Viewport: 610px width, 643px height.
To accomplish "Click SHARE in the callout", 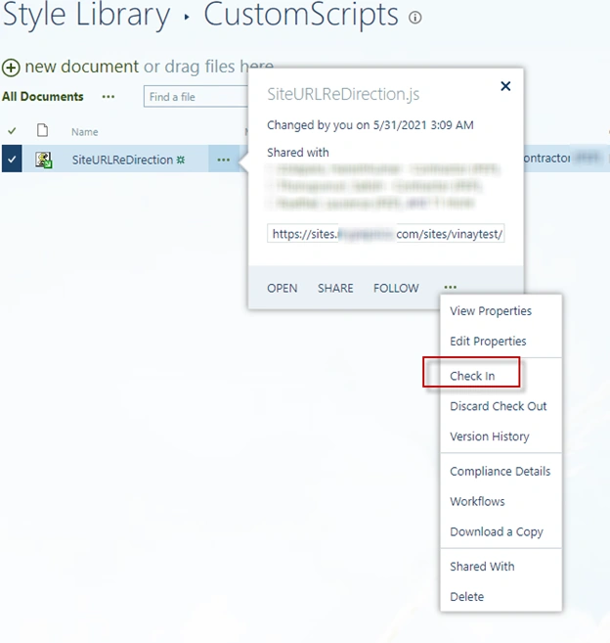I will [x=335, y=289].
